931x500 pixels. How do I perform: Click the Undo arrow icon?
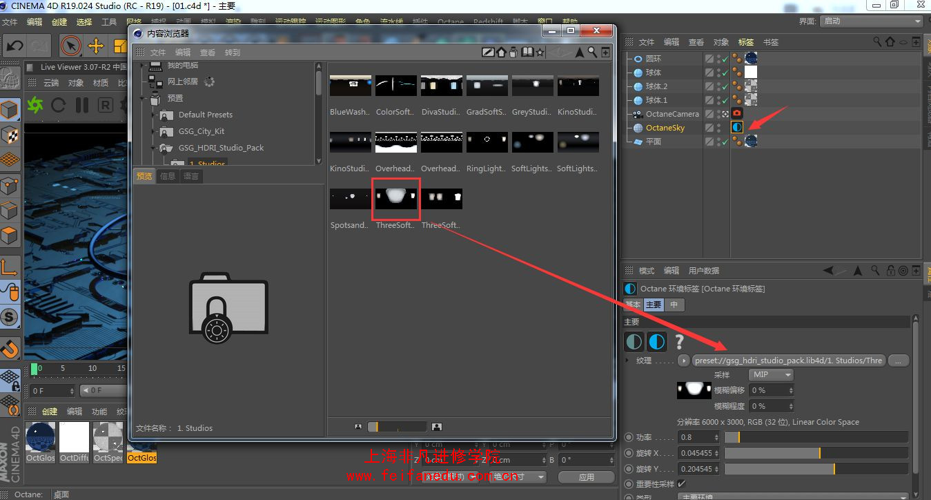[14, 46]
